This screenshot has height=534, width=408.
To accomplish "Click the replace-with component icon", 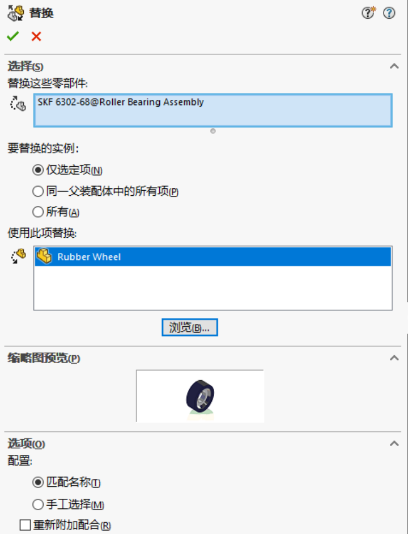I will (18, 256).
